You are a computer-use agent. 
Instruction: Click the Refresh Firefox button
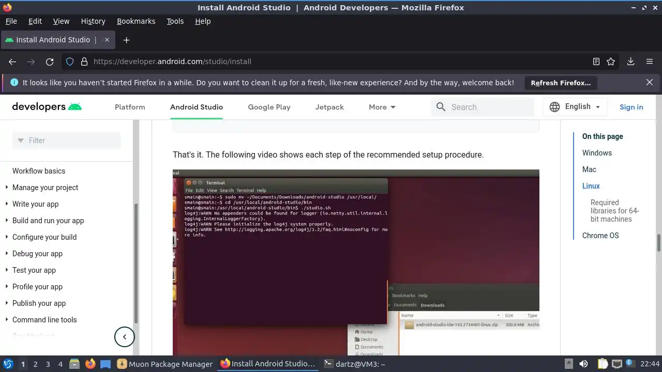click(x=561, y=83)
